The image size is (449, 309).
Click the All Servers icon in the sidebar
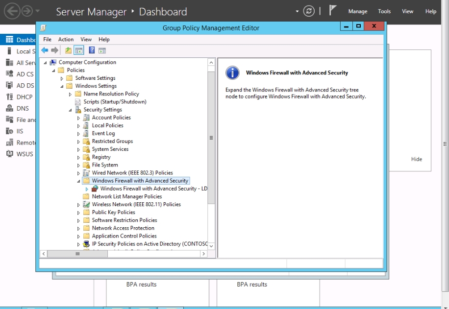tap(9, 62)
